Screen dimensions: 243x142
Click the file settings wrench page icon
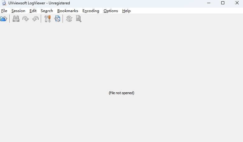point(57,19)
